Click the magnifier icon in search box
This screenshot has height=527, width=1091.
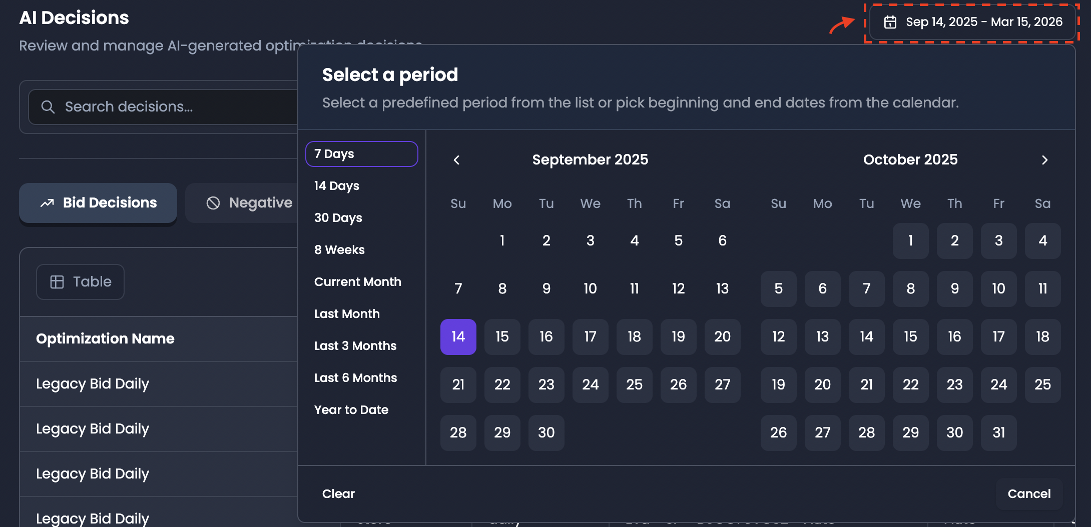48,107
